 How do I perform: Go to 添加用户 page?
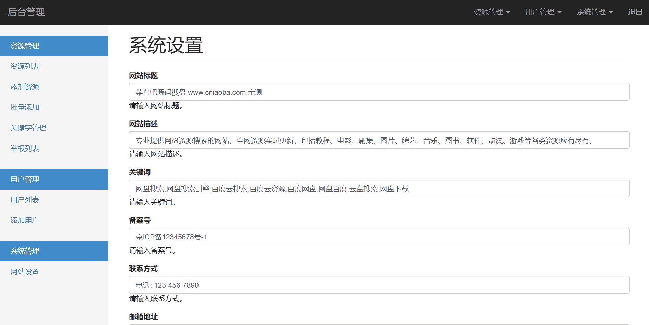pos(25,220)
